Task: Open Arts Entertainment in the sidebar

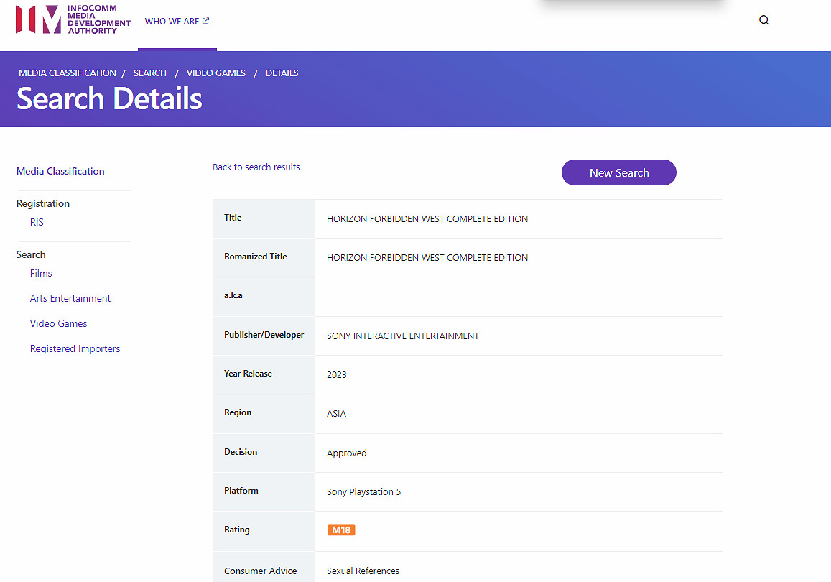Action: [x=70, y=298]
